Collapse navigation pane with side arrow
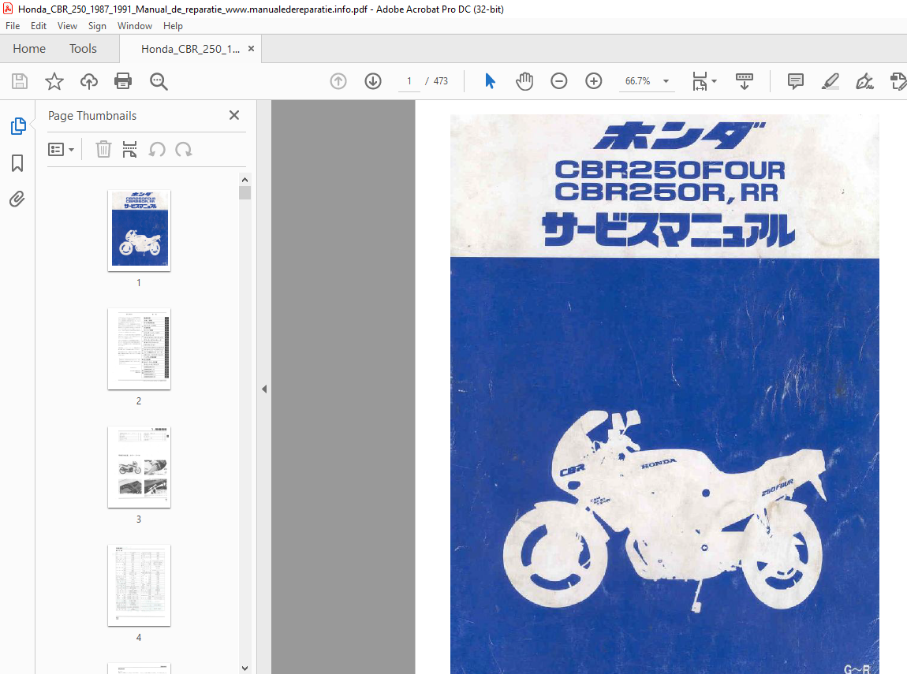Screen dimensions: 907x674 click(x=264, y=389)
